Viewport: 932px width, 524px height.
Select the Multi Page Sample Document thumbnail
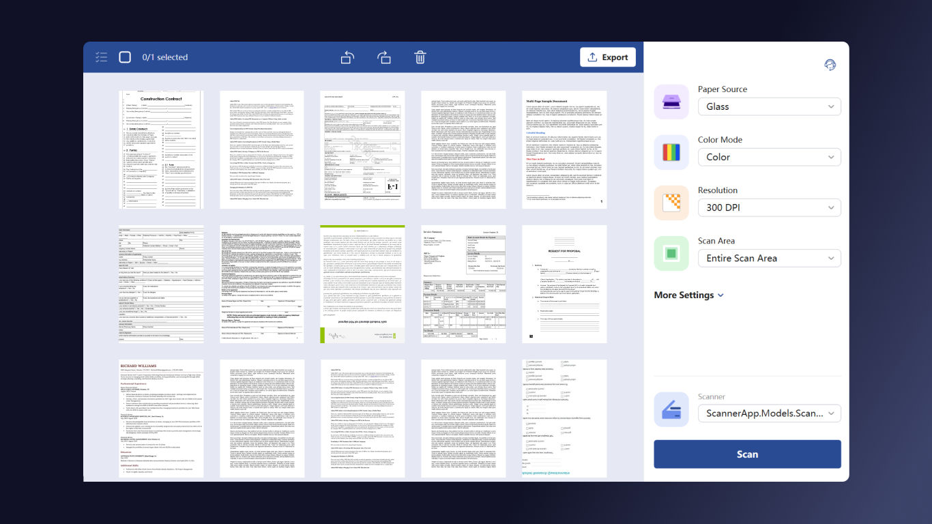(x=564, y=150)
